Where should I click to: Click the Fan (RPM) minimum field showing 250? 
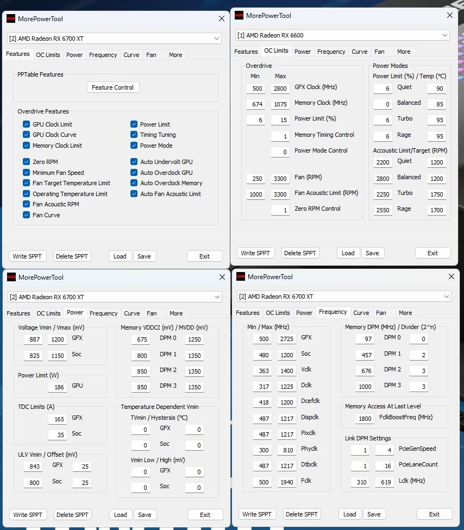click(256, 179)
